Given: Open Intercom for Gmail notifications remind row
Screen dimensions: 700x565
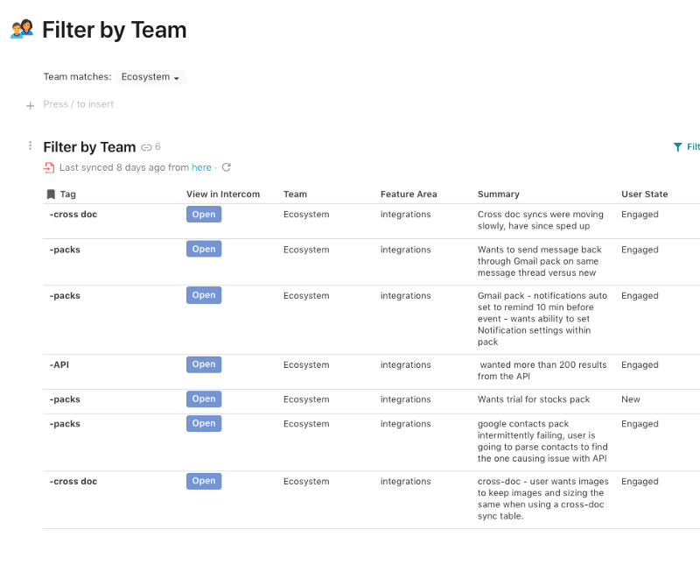Looking at the screenshot, I should [204, 295].
